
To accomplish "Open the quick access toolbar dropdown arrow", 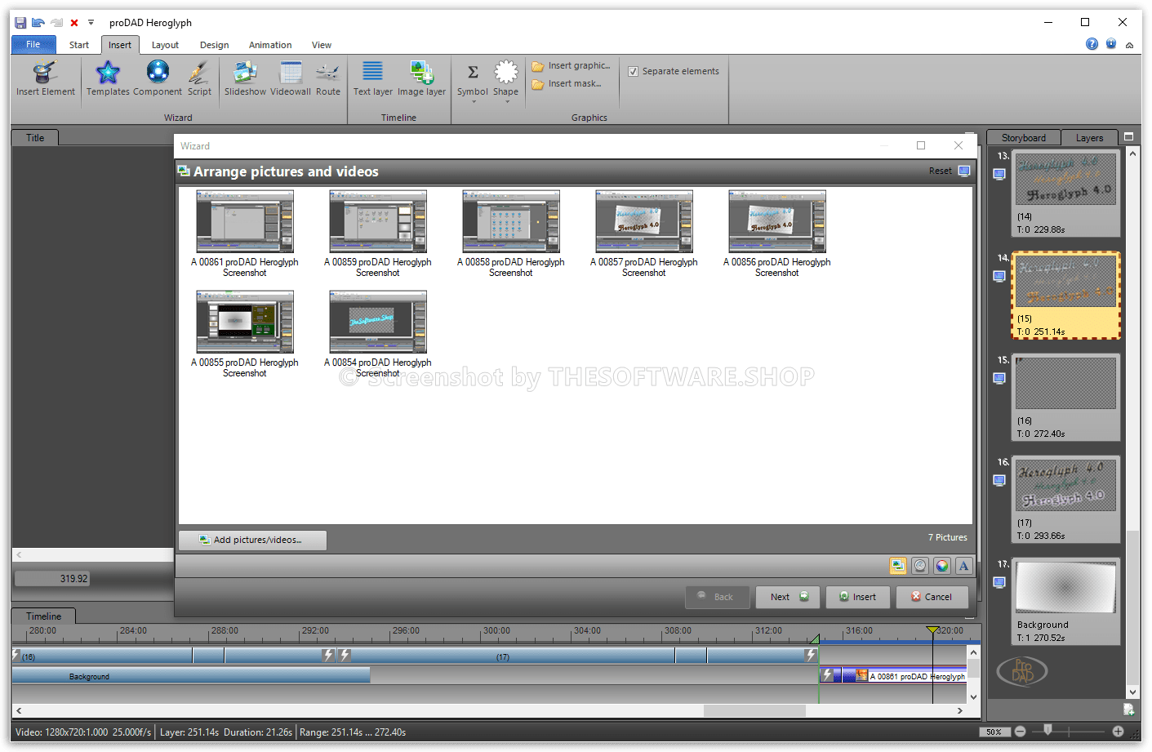I will [91, 23].
